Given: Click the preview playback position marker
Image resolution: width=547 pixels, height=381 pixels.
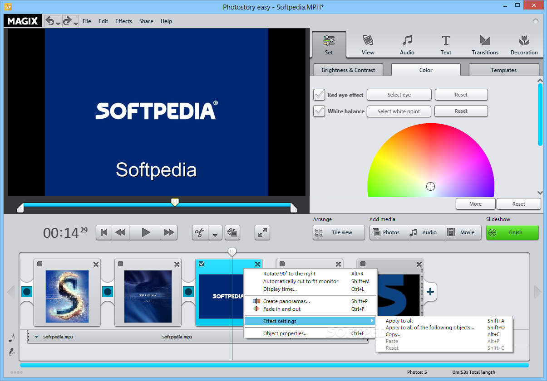Looking at the screenshot, I should (x=175, y=202).
